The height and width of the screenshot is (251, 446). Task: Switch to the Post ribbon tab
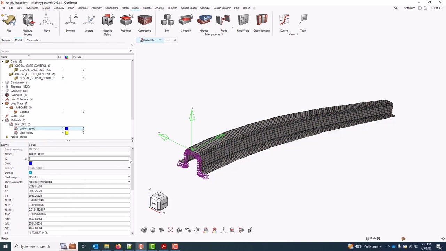[x=237, y=8]
